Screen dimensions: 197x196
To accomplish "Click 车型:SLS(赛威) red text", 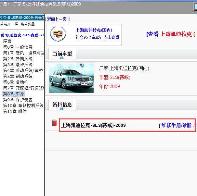I will 114,77.
